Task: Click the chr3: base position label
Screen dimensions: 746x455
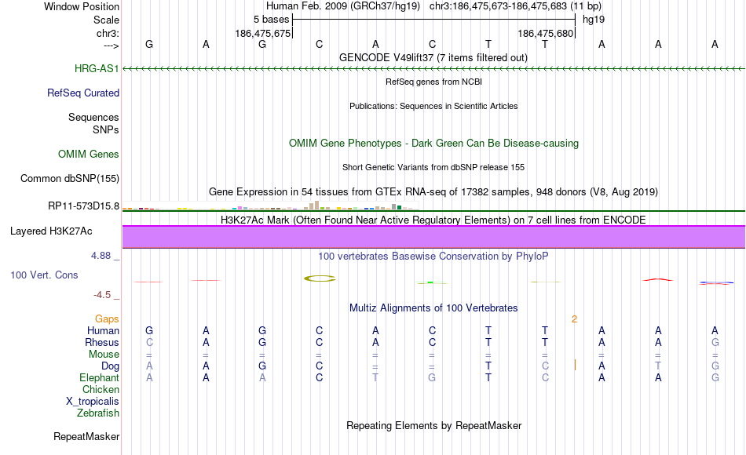Action: (108, 33)
